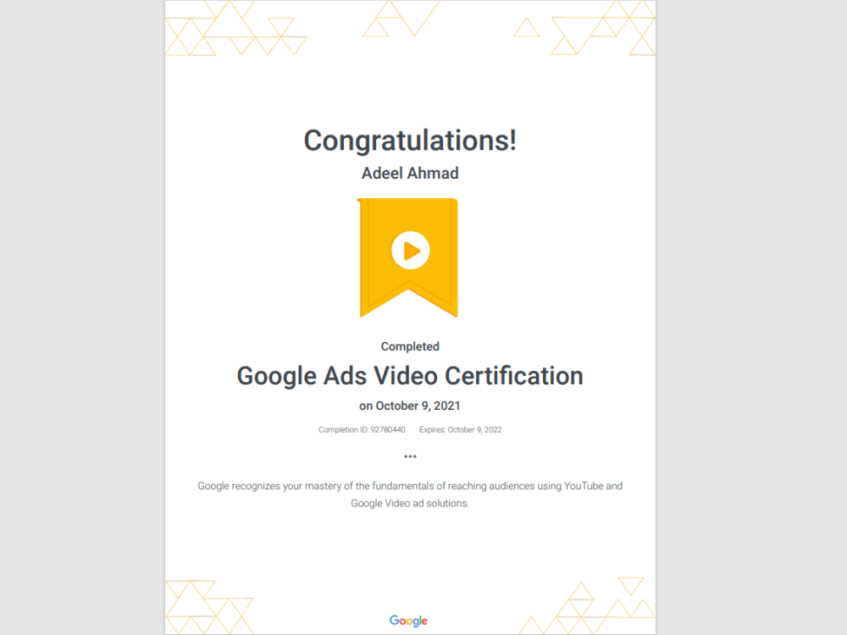Click the three-dot separator below the IDs
Image resolution: width=847 pixels, height=635 pixels.
(x=410, y=457)
